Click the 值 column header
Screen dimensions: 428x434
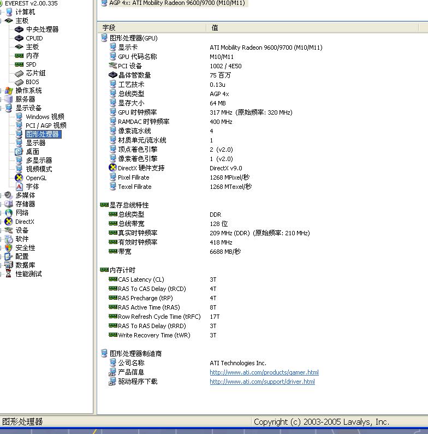[x=312, y=28]
